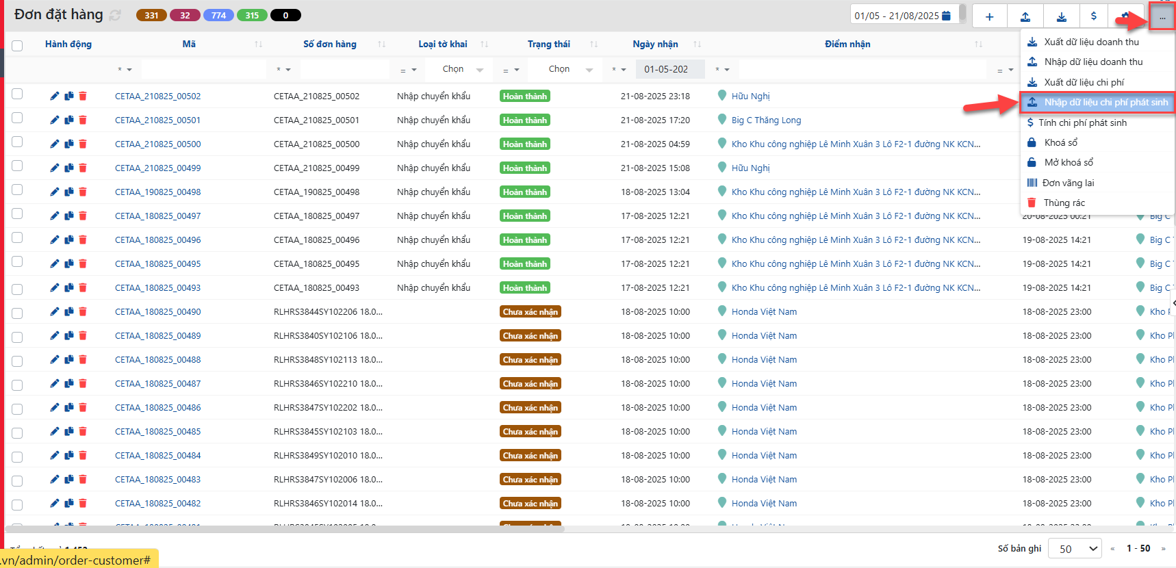Open Số đơn hàng filter operator dropdown

283,69
